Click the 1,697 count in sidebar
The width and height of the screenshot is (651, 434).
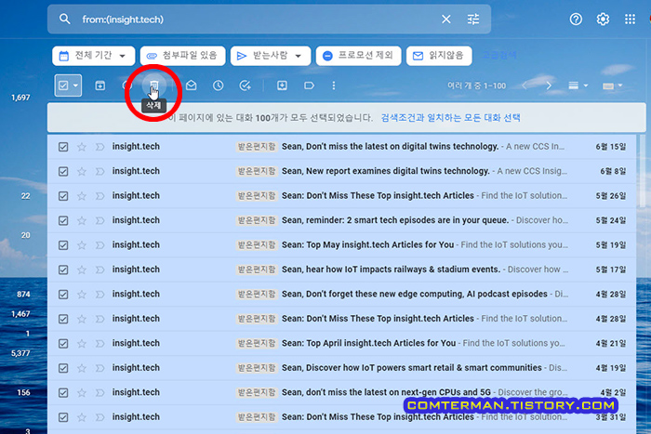(20, 98)
